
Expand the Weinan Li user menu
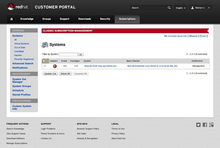(201, 8)
